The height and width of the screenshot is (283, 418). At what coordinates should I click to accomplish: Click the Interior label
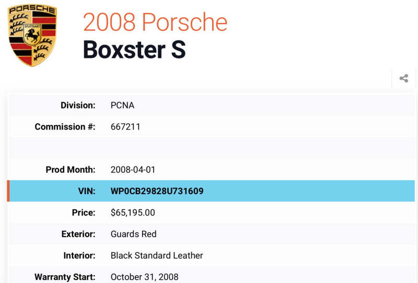(x=79, y=255)
